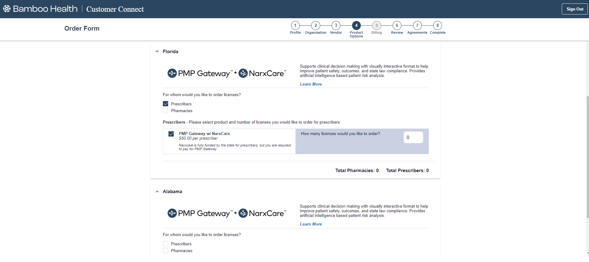This screenshot has width=589, height=262.
Task: Collapse the Florida section chevron
Action: (x=157, y=52)
